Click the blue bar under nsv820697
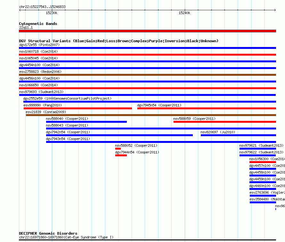This screenshot has width=285, height=242. point(239,135)
